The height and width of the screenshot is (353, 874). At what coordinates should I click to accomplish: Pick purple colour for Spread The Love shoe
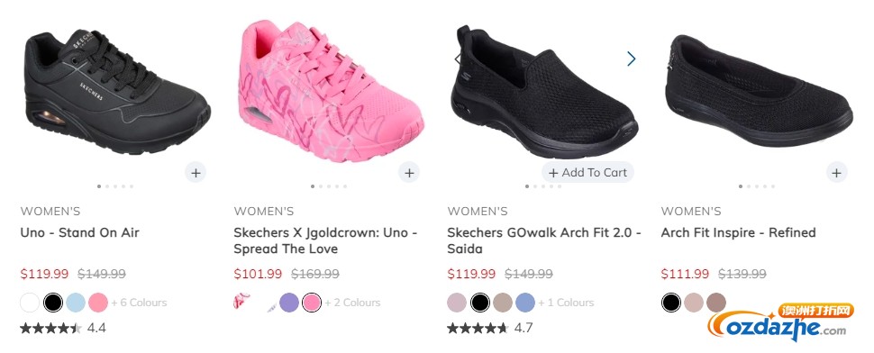(288, 303)
